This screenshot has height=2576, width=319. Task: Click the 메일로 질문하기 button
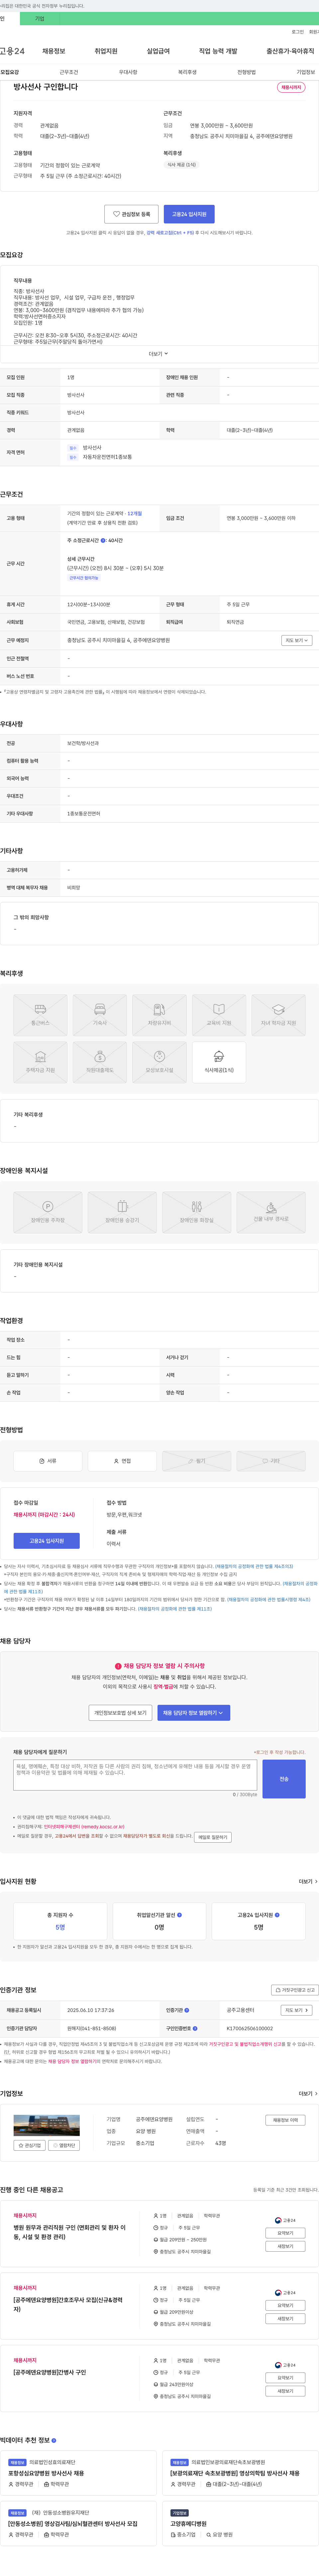(213, 1837)
